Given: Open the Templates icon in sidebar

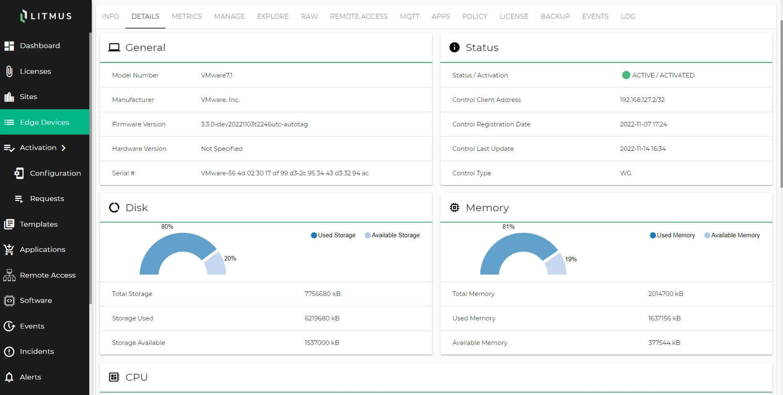Looking at the screenshot, I should pyautogui.click(x=9, y=224).
